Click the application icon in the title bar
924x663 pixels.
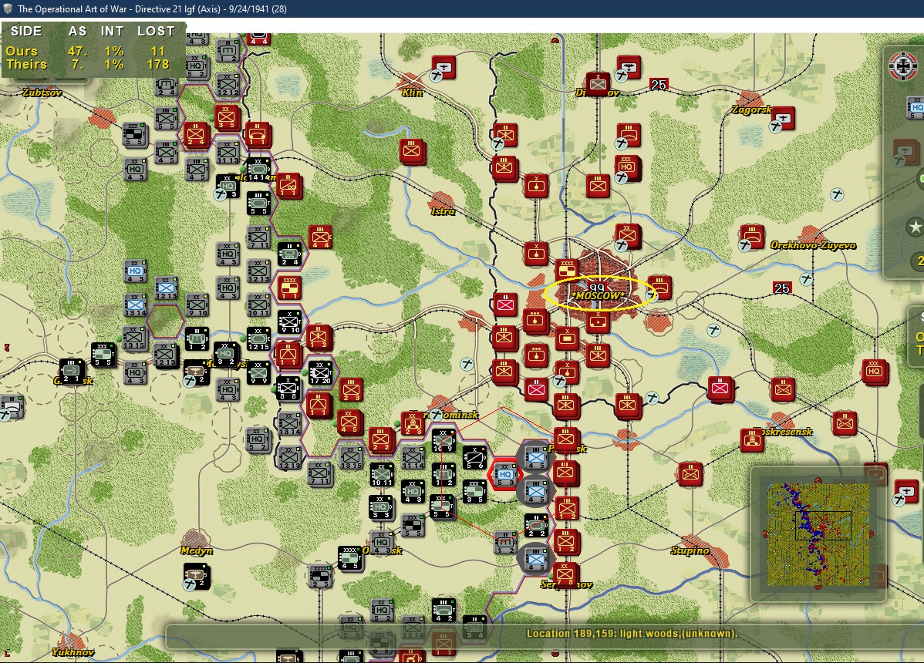click(8, 8)
